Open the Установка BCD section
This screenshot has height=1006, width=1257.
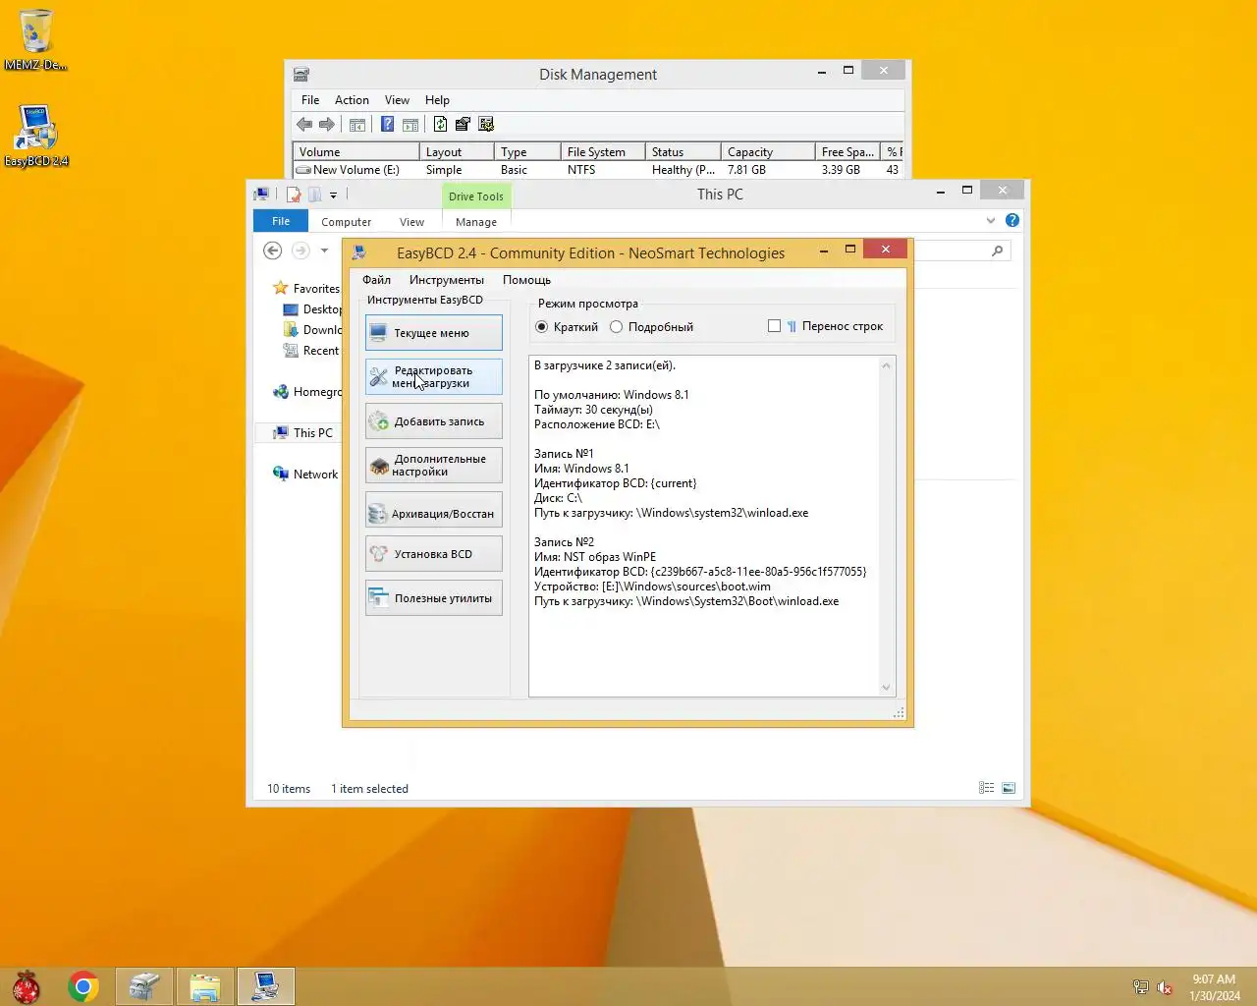coord(433,554)
